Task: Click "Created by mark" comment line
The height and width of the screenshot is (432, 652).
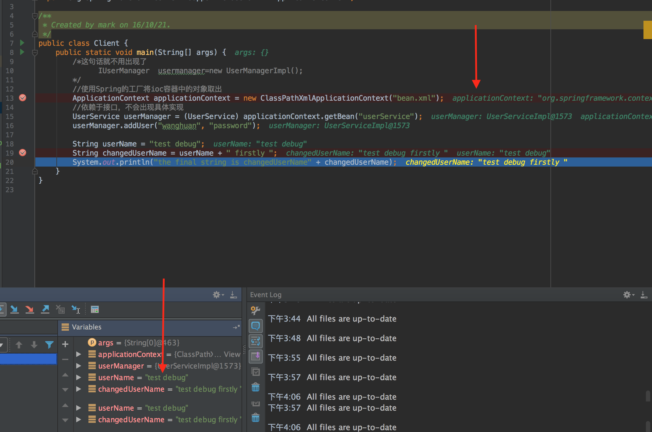Action: [107, 25]
